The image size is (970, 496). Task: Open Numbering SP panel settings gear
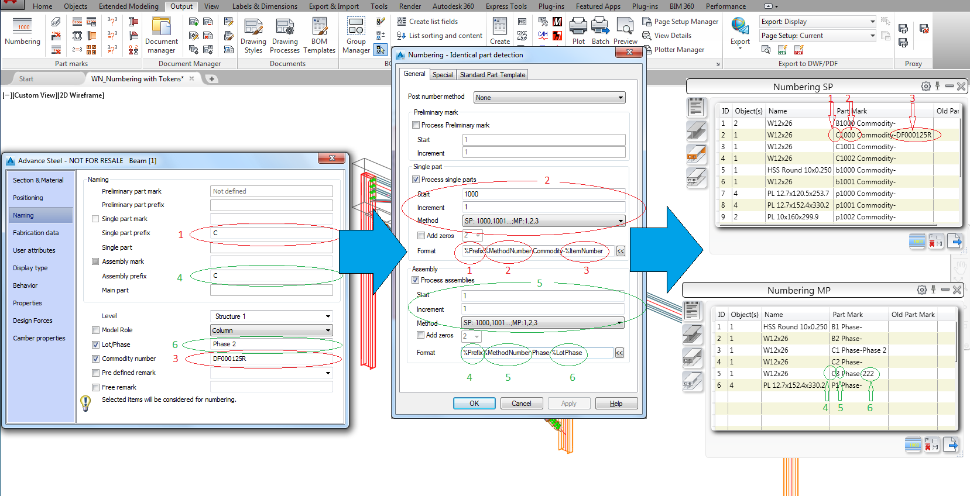926,87
